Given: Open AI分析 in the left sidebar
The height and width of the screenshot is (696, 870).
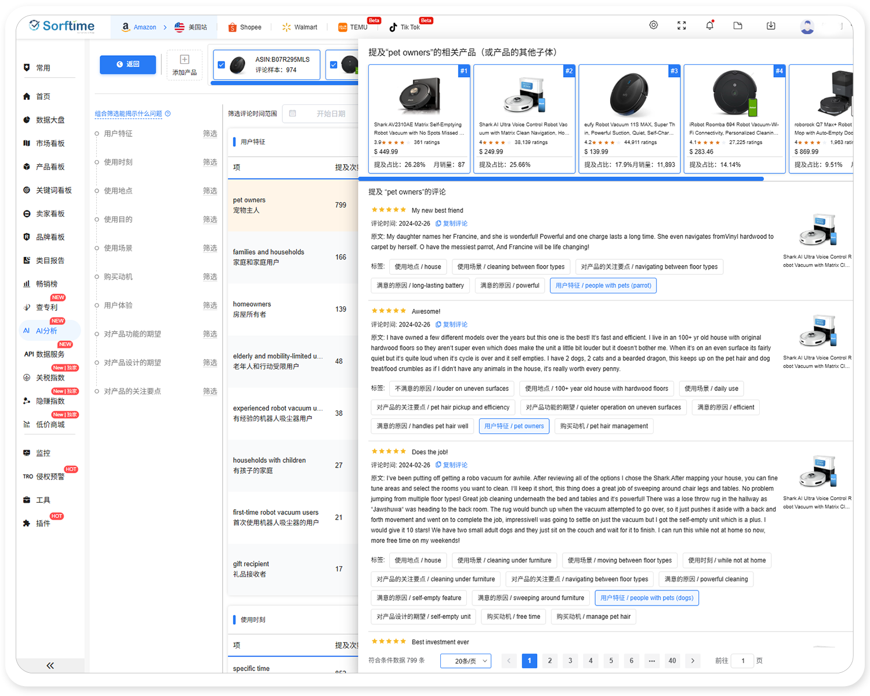Looking at the screenshot, I should (x=46, y=331).
